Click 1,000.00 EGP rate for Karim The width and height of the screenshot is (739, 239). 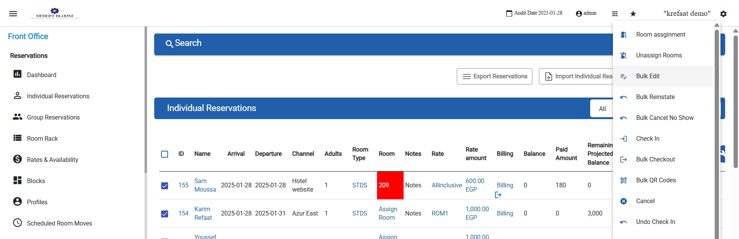point(477,214)
